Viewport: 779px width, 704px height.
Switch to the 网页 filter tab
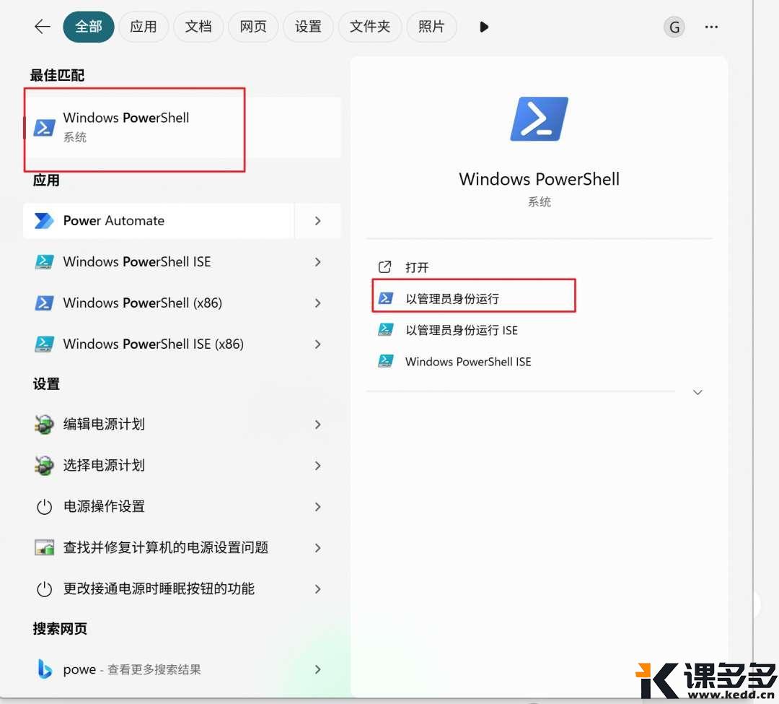point(253,27)
